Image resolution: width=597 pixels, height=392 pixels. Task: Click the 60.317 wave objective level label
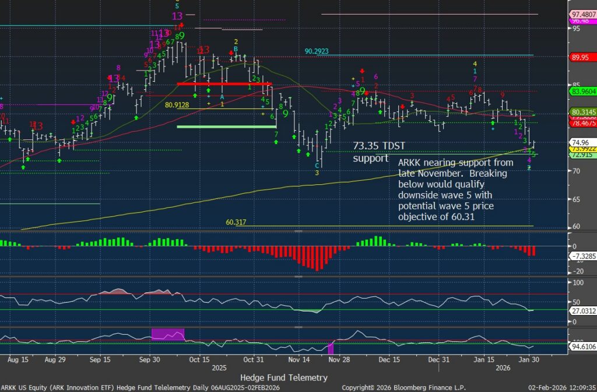click(x=237, y=222)
